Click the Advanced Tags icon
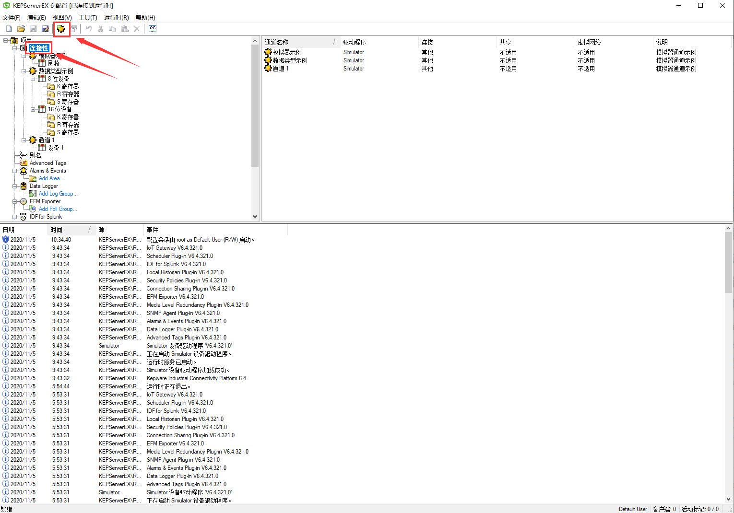The width and height of the screenshot is (734, 513). pos(23,163)
